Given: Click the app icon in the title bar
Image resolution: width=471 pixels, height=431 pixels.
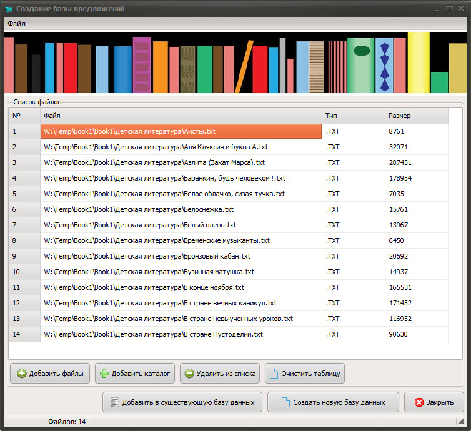Looking at the screenshot, I should coord(9,9).
